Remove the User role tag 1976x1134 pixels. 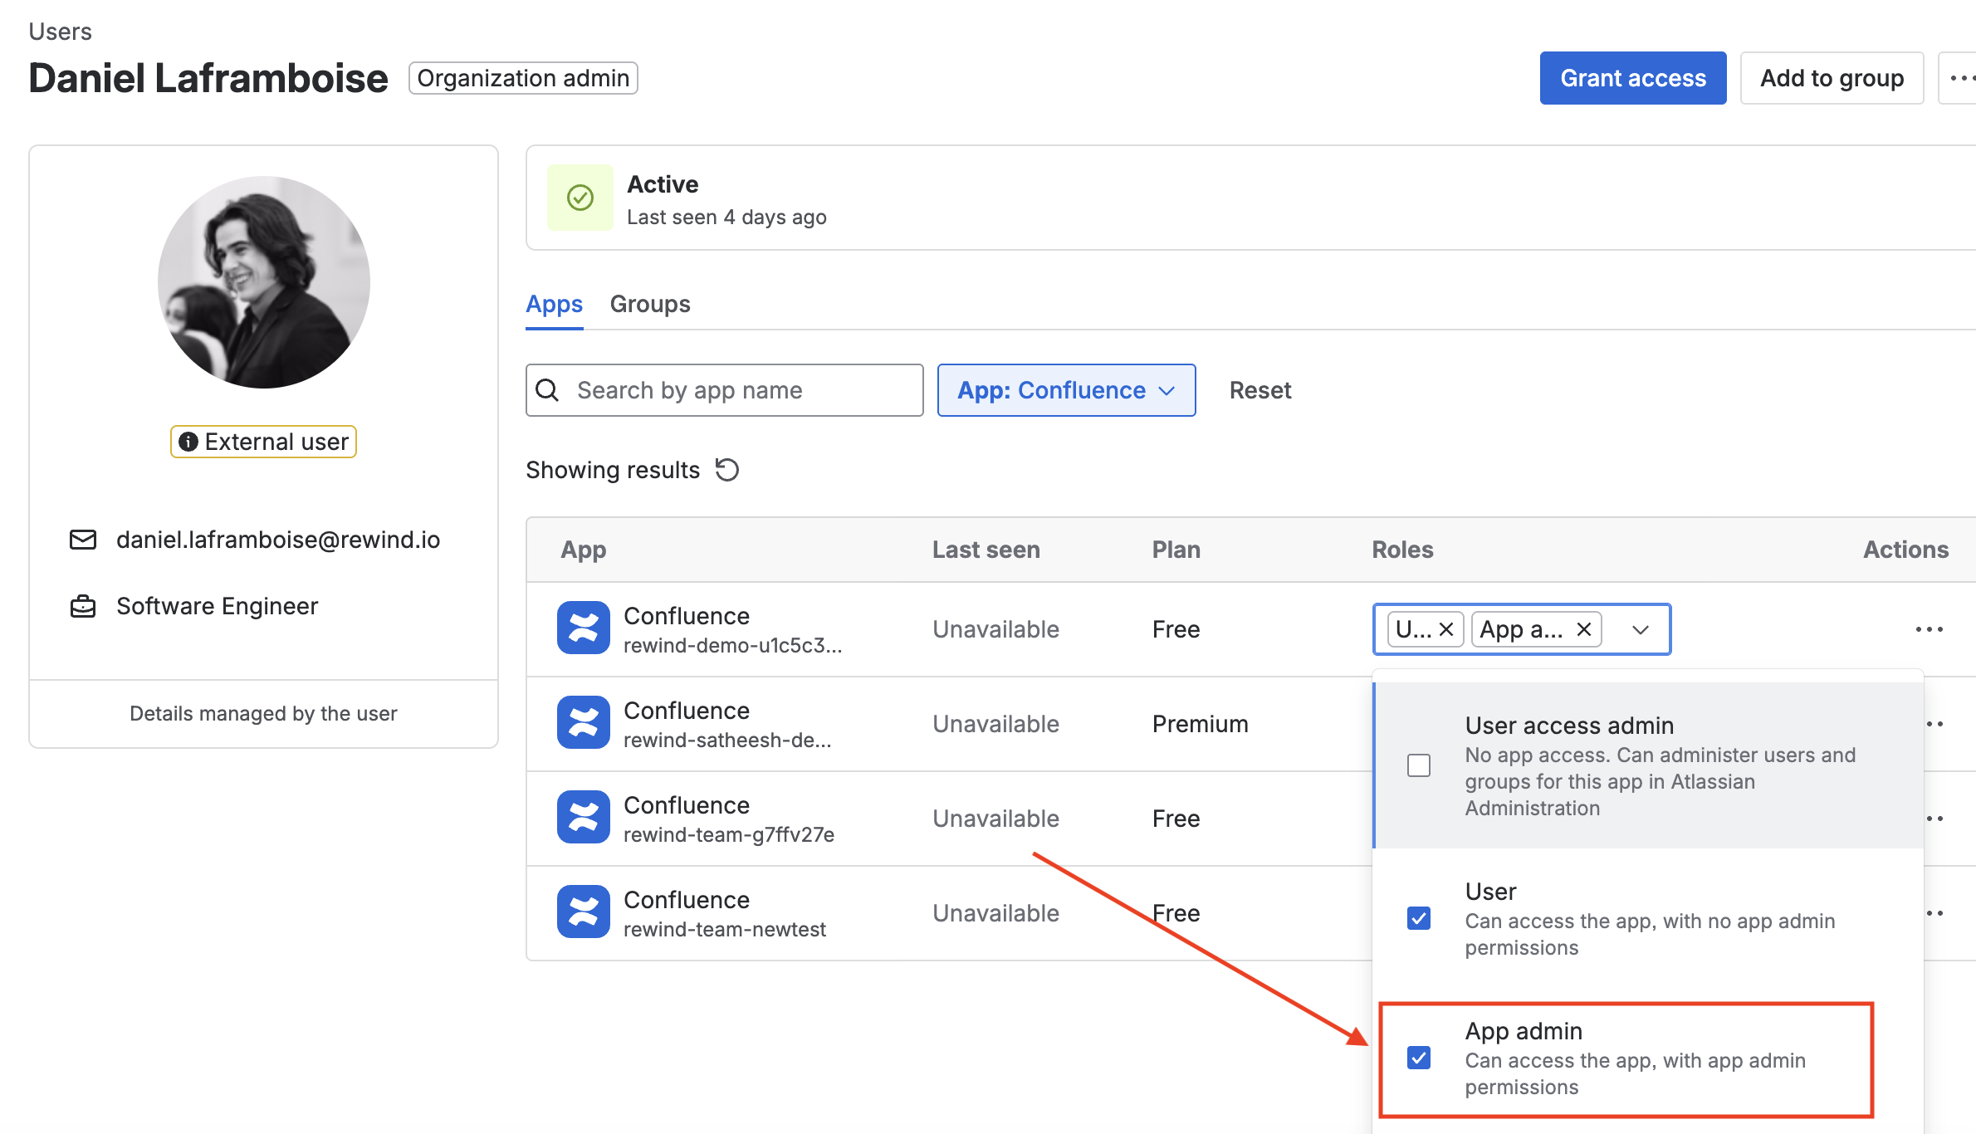pyautogui.click(x=1446, y=629)
